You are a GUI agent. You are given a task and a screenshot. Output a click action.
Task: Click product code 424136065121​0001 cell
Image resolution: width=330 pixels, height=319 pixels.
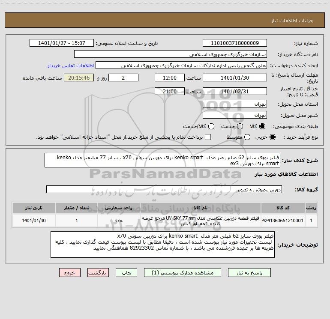pos(283,221)
